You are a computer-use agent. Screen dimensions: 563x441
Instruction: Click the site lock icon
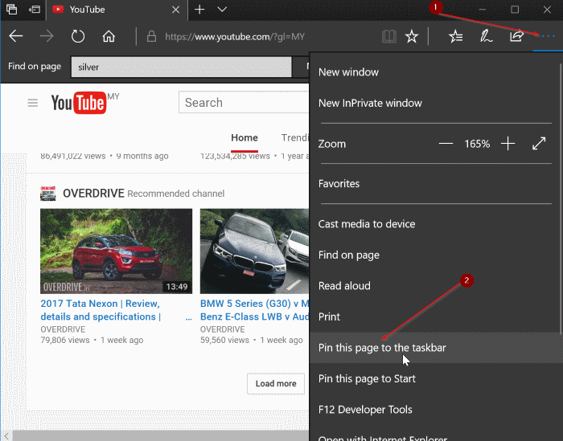[151, 36]
